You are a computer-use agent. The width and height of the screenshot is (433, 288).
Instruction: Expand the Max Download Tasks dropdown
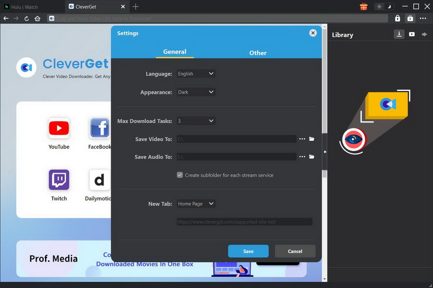[196, 120]
